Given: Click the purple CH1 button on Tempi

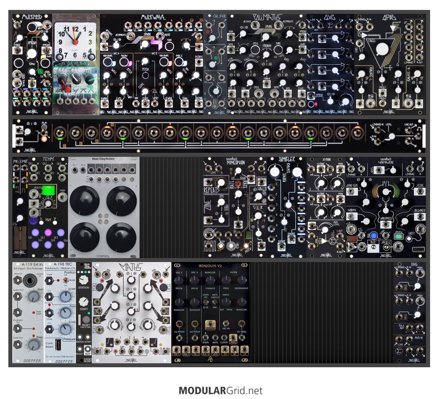Looking at the screenshot, I should tap(35, 233).
